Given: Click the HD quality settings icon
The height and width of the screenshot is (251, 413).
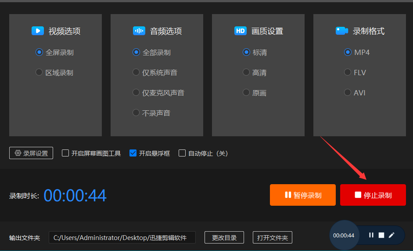Looking at the screenshot, I should [241, 31].
